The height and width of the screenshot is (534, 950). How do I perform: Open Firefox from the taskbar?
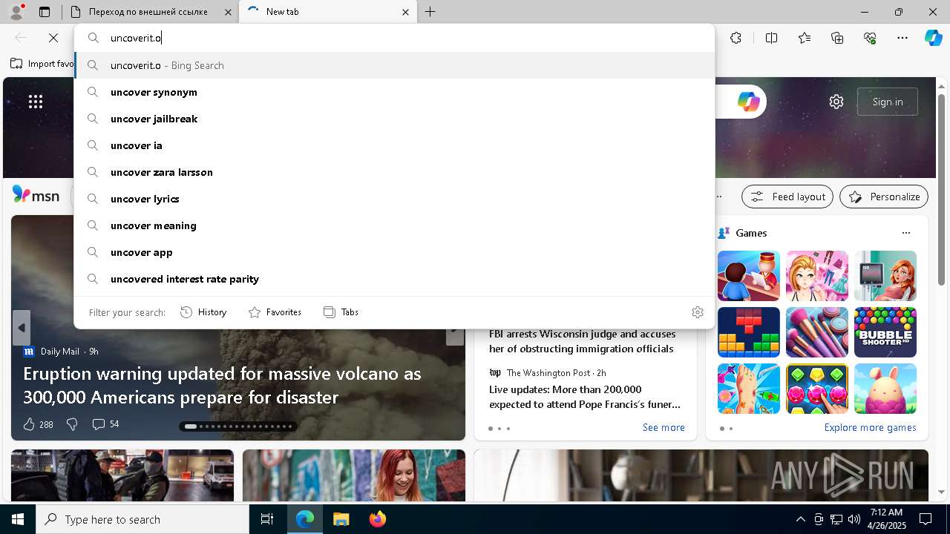377,519
